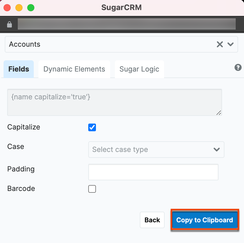Click the Case dropdown arrow
The width and height of the screenshot is (244, 243).
point(216,150)
